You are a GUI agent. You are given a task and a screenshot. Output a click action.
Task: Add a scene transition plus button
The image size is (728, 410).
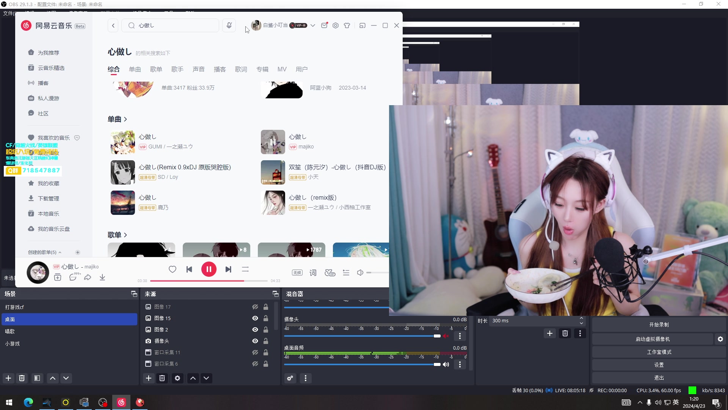click(x=550, y=333)
